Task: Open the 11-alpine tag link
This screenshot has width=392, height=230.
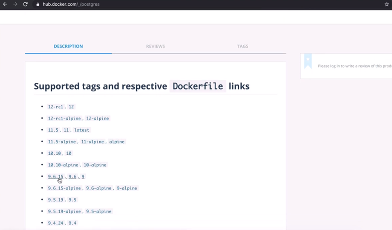Action: tap(92, 142)
